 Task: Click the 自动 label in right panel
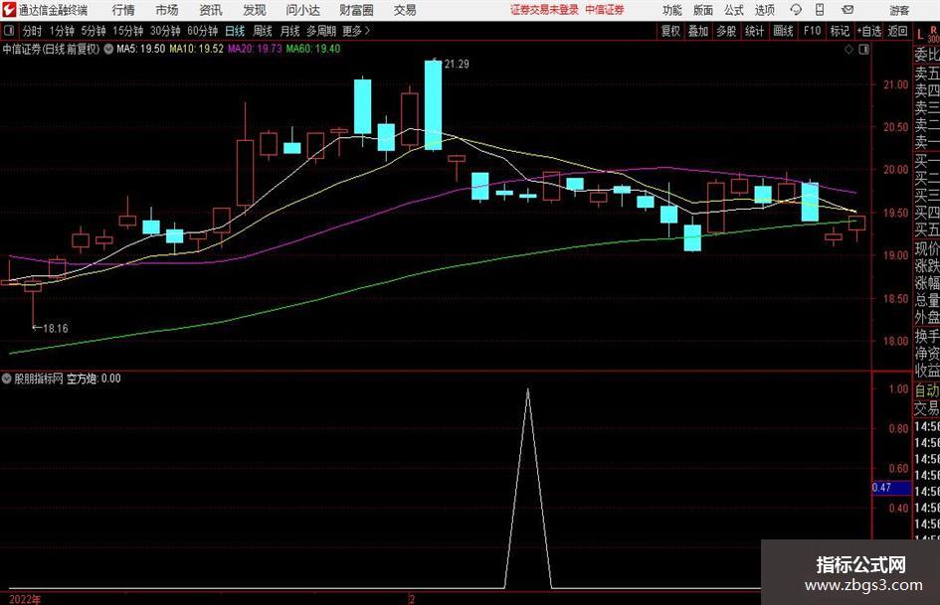(927, 390)
